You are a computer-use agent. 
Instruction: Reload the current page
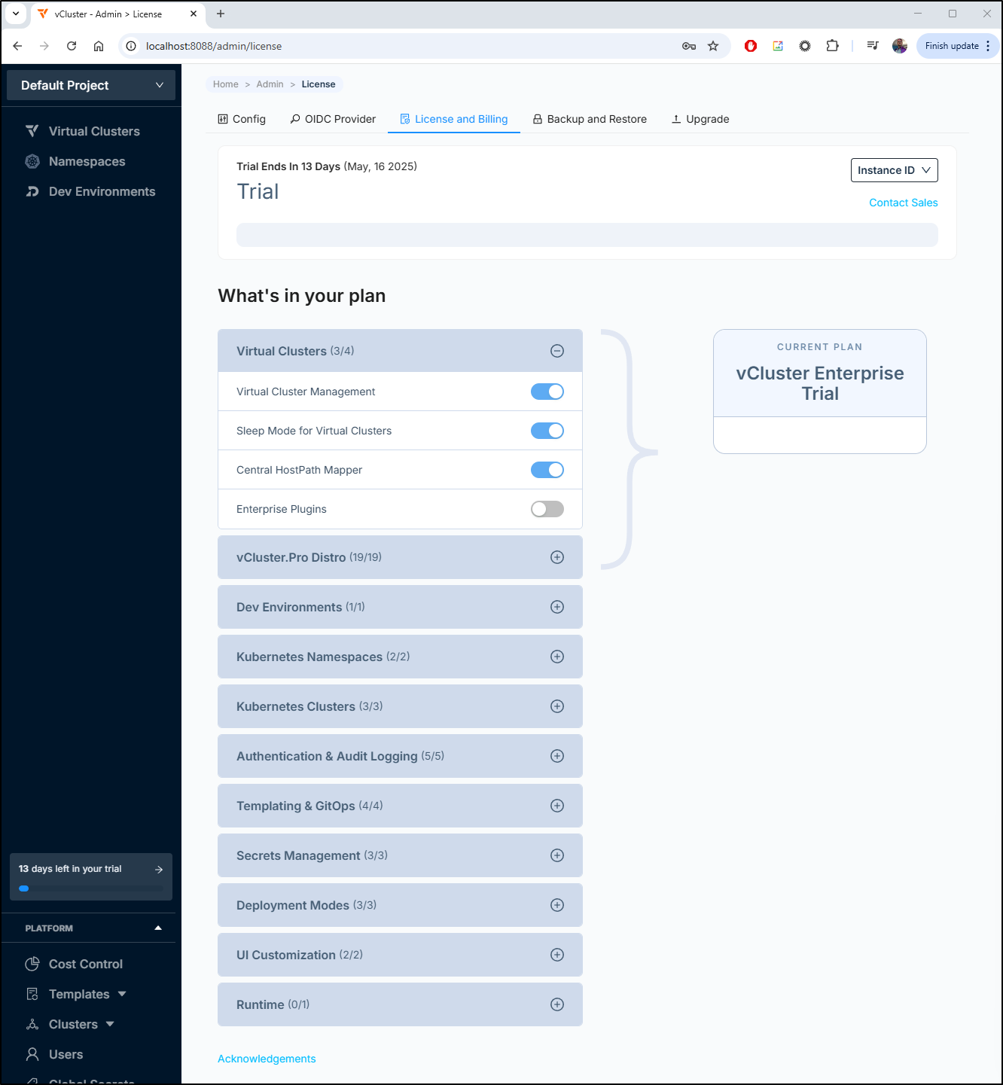click(x=72, y=46)
